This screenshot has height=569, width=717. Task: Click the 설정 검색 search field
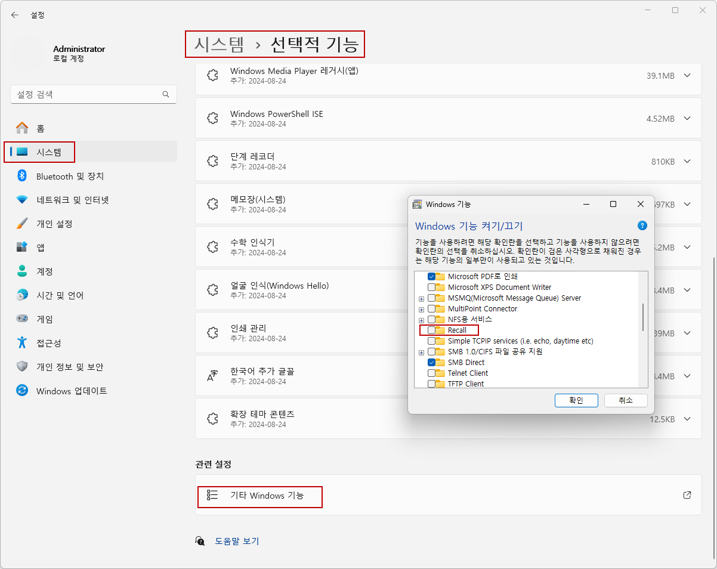click(x=94, y=94)
